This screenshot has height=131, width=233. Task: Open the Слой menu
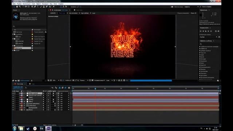(x=33, y=4)
